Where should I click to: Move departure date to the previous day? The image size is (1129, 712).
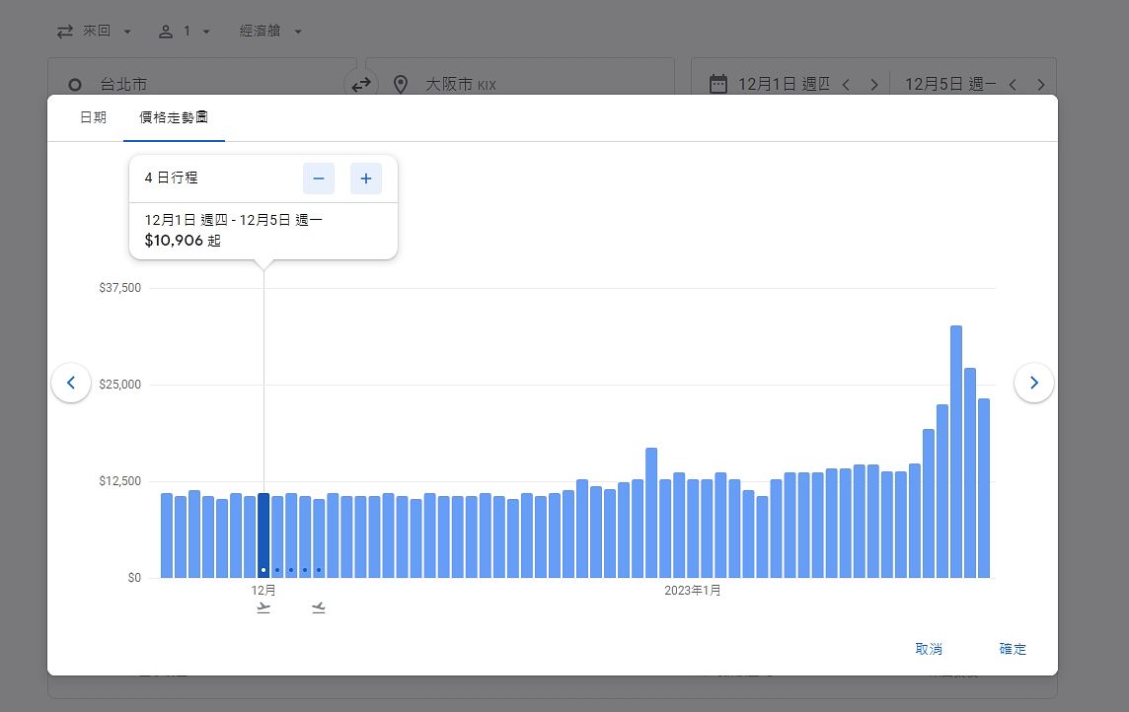(x=846, y=85)
